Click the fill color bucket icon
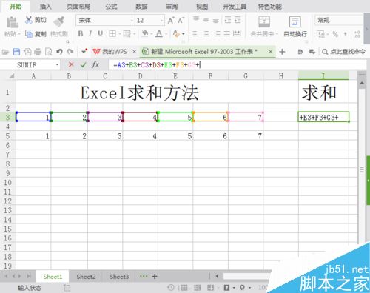The image size is (370, 293). coord(145,33)
